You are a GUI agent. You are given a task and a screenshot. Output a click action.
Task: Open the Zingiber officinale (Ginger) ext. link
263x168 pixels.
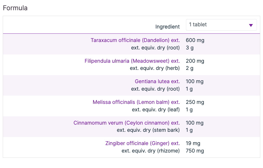[143, 143]
